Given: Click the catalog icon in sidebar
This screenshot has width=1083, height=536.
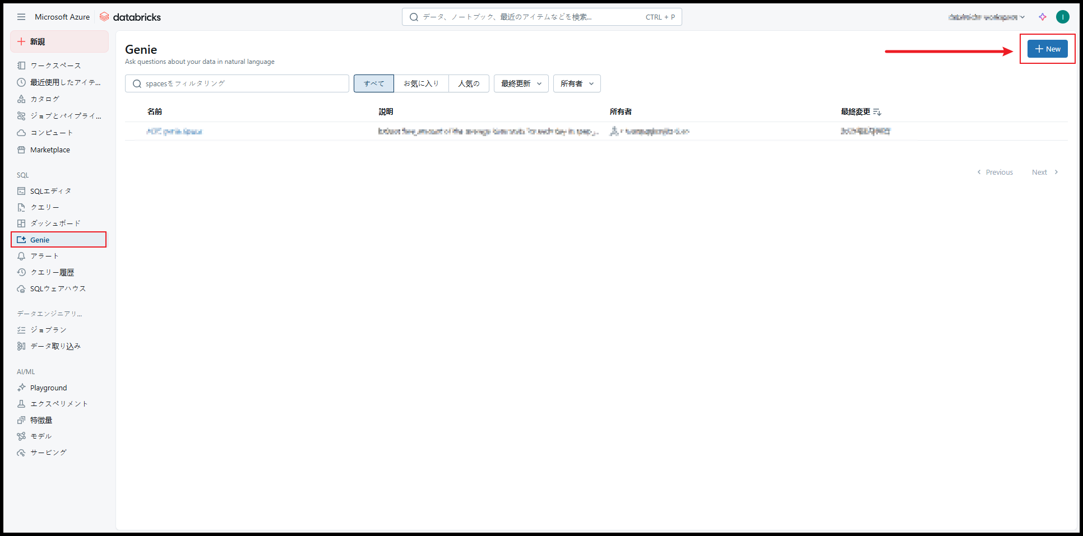Looking at the screenshot, I should (21, 99).
